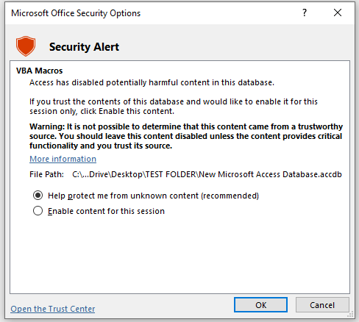Click the orange shield alert icon
This screenshot has width=359, height=322.
(x=26, y=46)
